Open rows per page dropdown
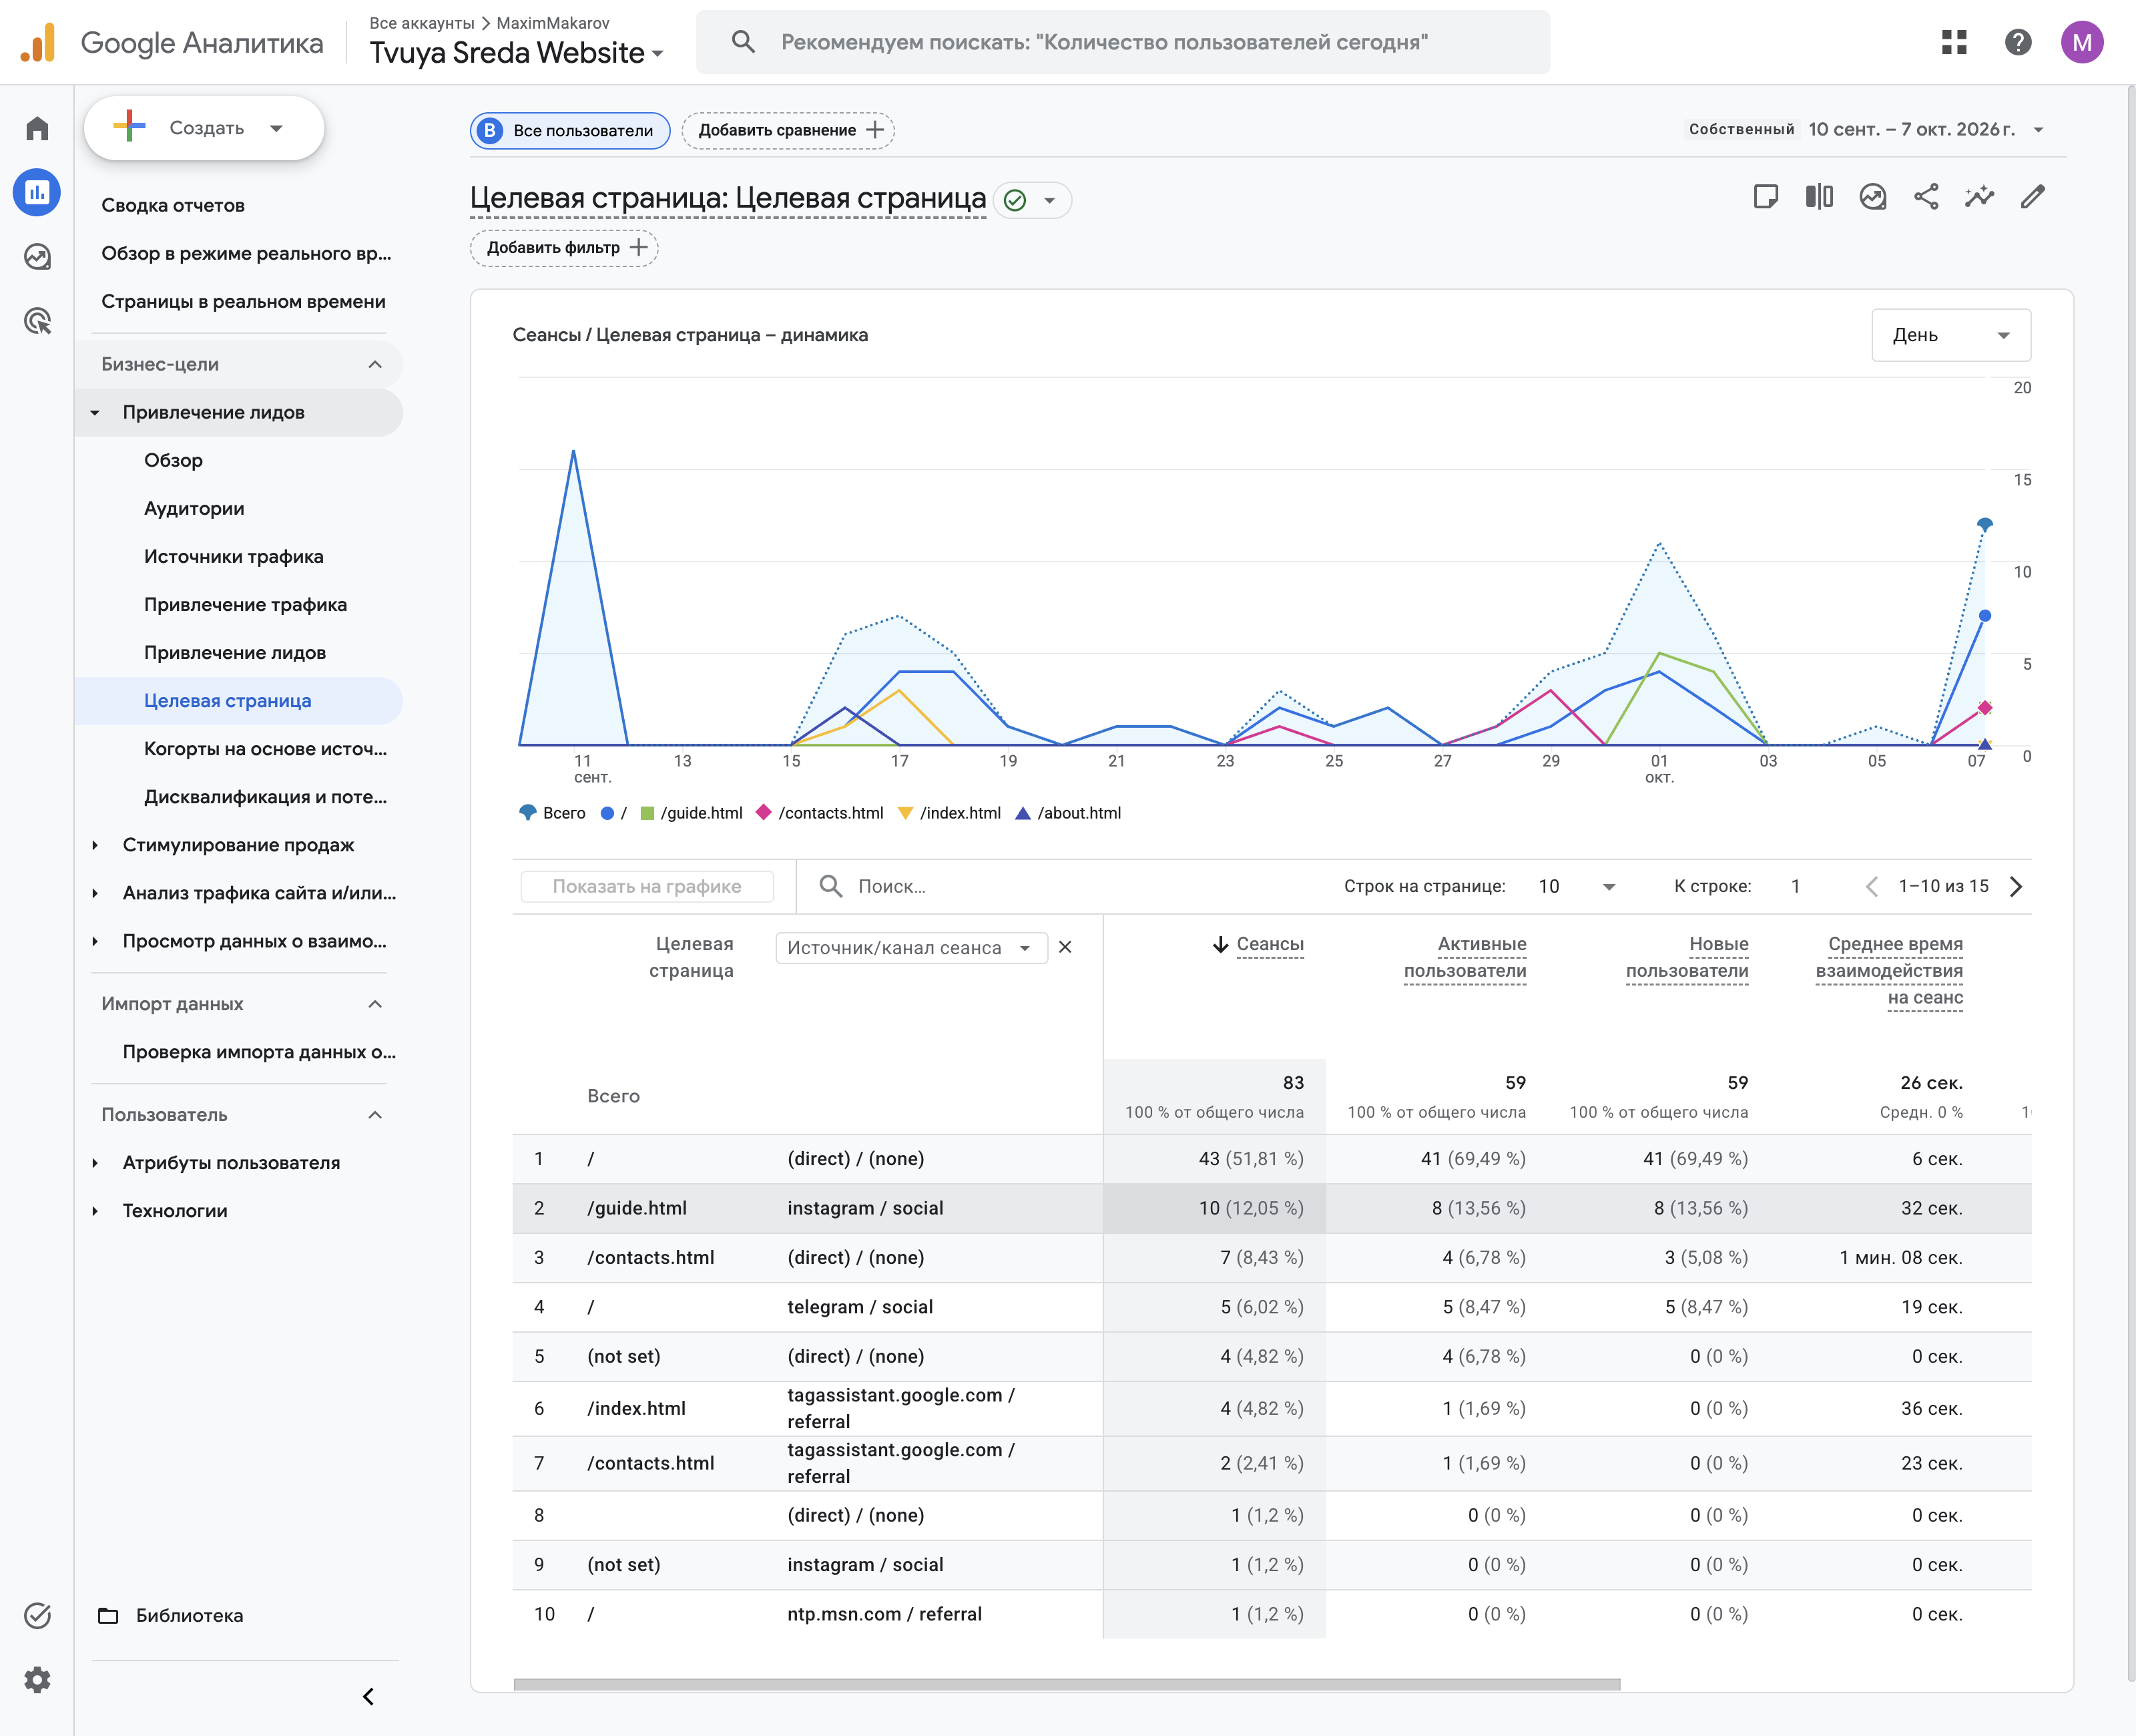2136x1736 pixels. pos(1576,887)
